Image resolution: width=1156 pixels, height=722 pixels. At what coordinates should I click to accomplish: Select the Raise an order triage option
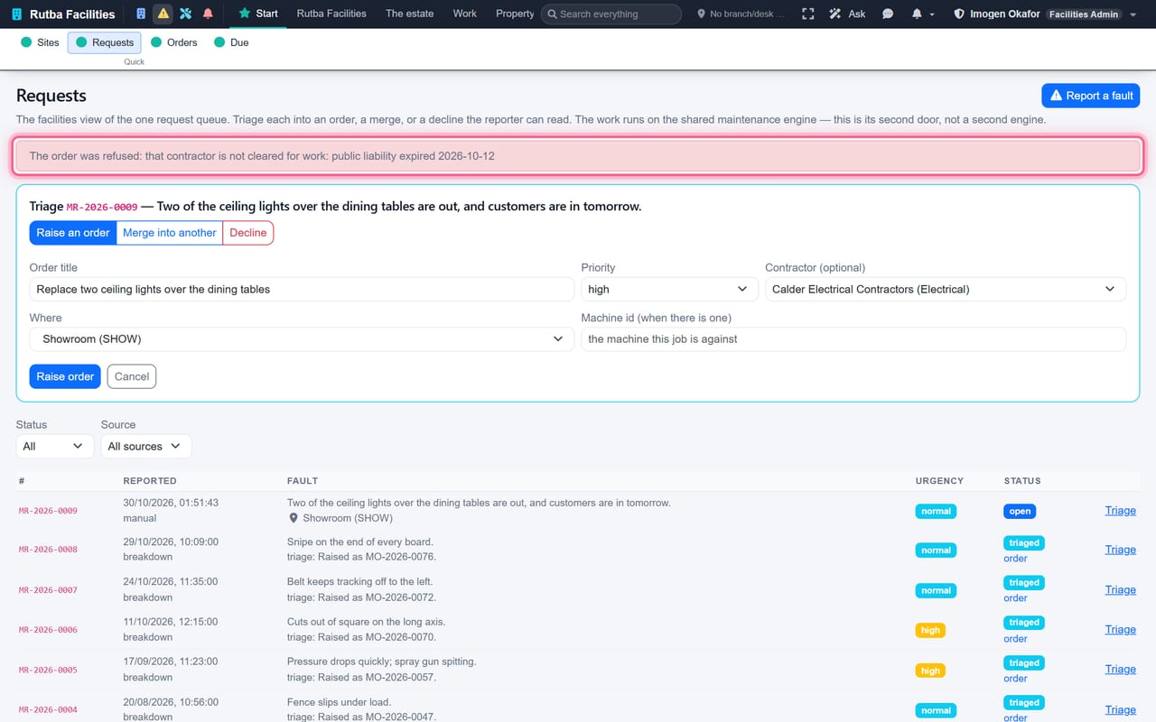[x=73, y=232]
